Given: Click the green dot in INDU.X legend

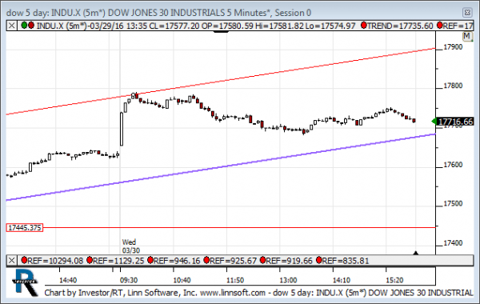Looking at the screenshot, I should point(24,26).
